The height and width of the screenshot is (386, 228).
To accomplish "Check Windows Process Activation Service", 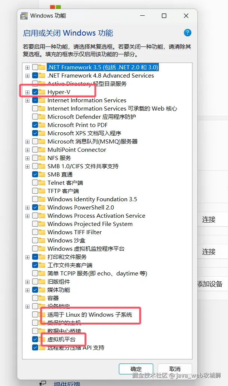I will click(35, 215).
